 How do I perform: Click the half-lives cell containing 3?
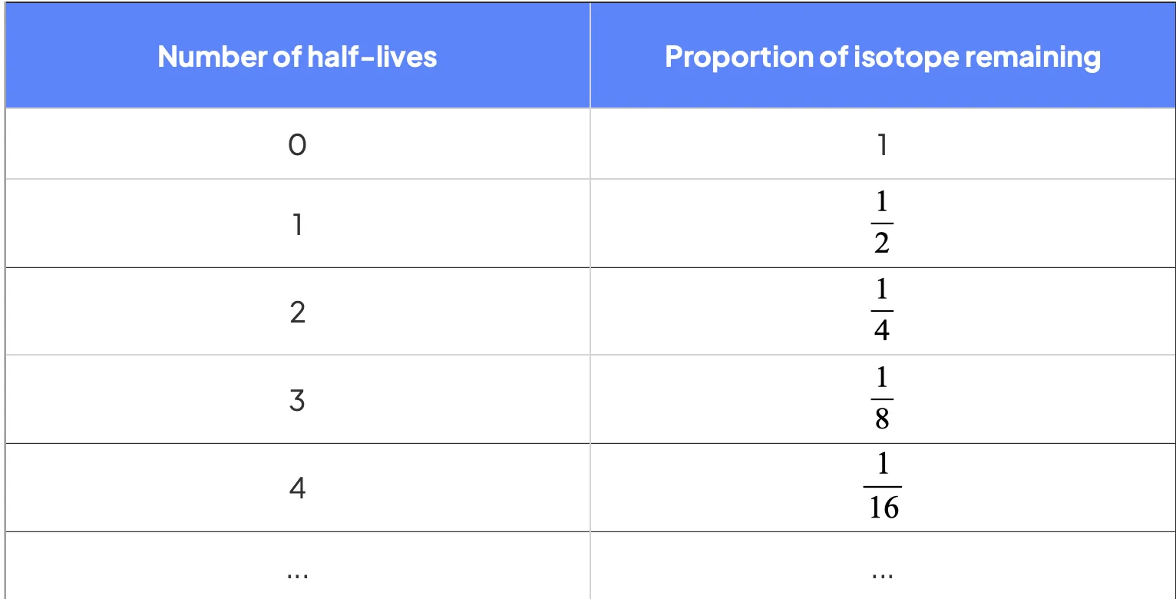[x=297, y=400]
